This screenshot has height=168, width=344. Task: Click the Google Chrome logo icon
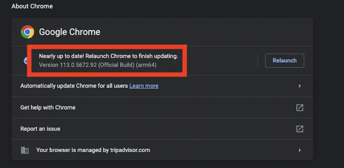pyautogui.click(x=28, y=32)
